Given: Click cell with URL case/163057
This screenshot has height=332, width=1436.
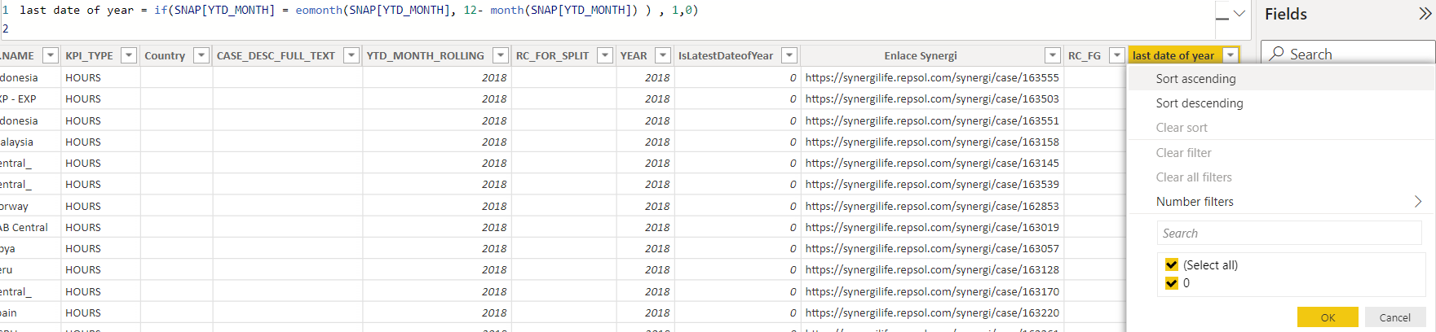Looking at the screenshot, I should click(x=932, y=248).
